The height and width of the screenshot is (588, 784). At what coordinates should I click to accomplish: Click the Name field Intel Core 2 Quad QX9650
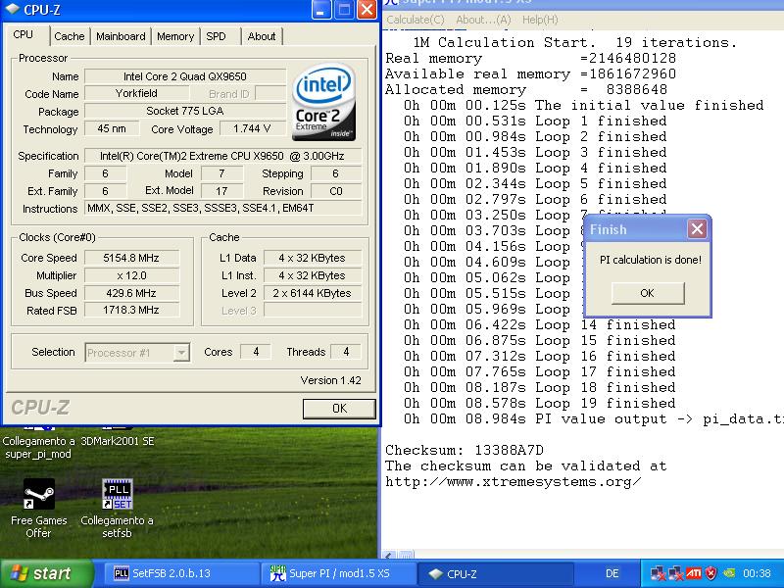(185, 76)
